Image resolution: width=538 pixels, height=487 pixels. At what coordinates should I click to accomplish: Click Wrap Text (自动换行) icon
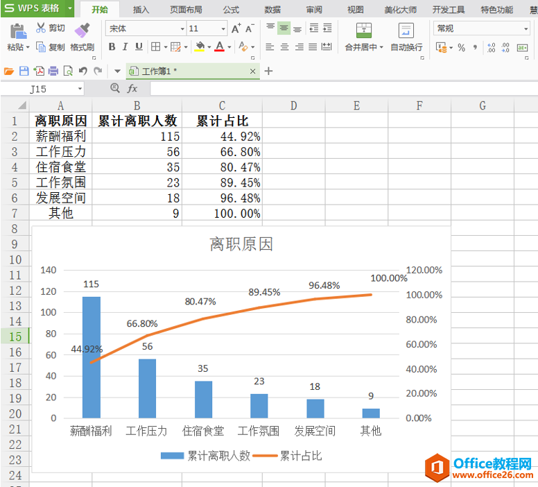(406, 31)
